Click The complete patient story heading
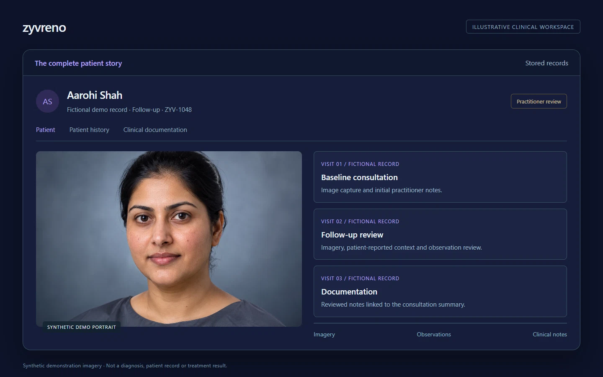 click(78, 63)
